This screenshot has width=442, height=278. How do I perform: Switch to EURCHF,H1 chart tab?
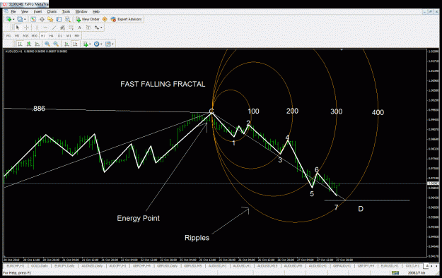point(16,266)
